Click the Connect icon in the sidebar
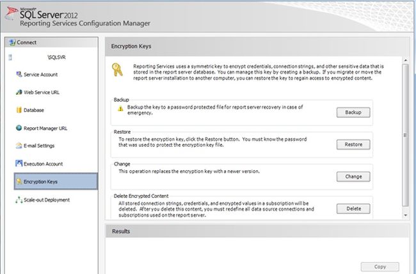Screen dimensions: 416x274 (x=9, y=43)
